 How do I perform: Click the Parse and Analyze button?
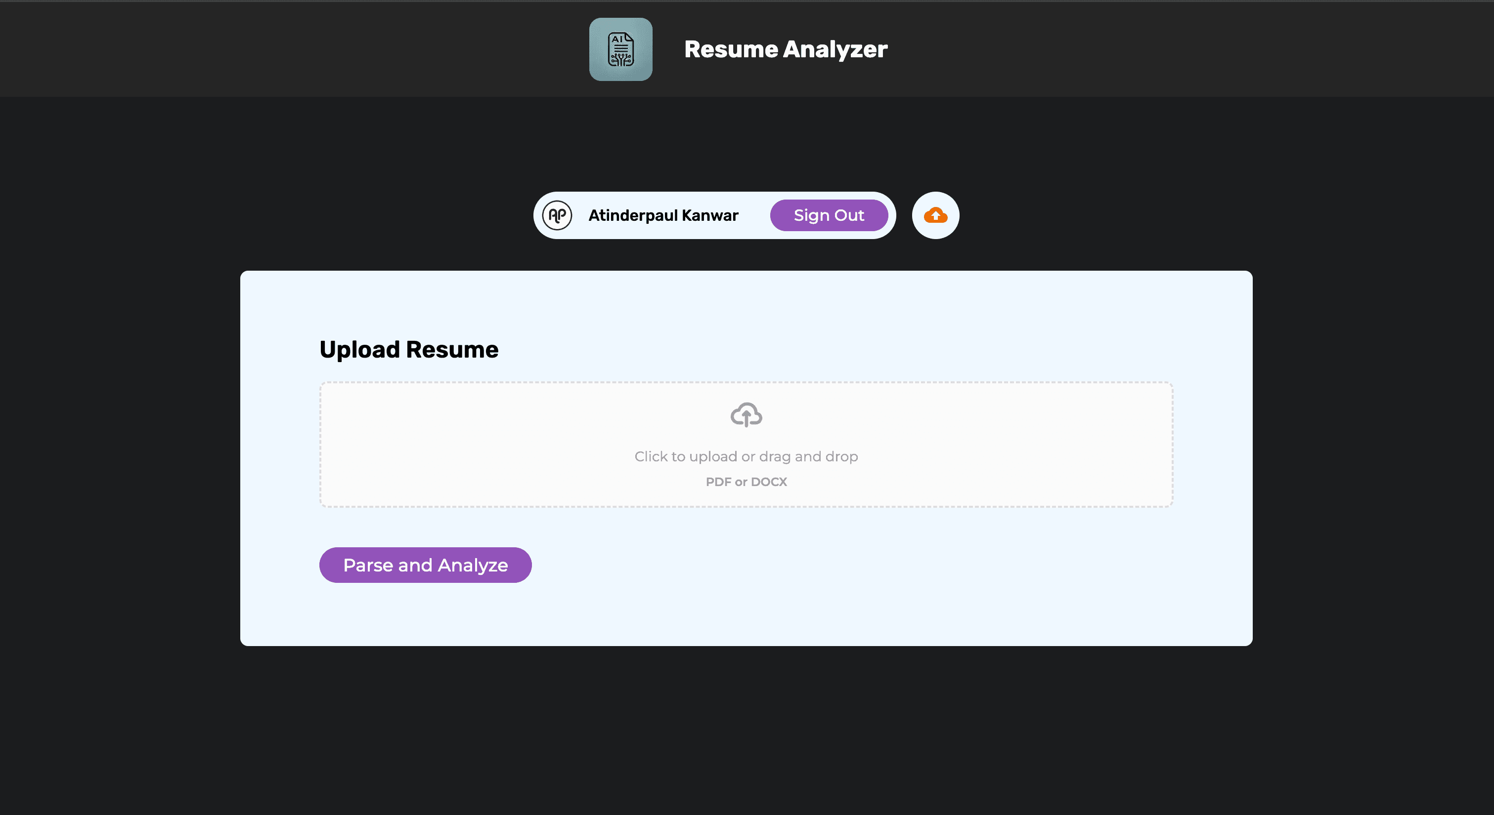(x=425, y=565)
